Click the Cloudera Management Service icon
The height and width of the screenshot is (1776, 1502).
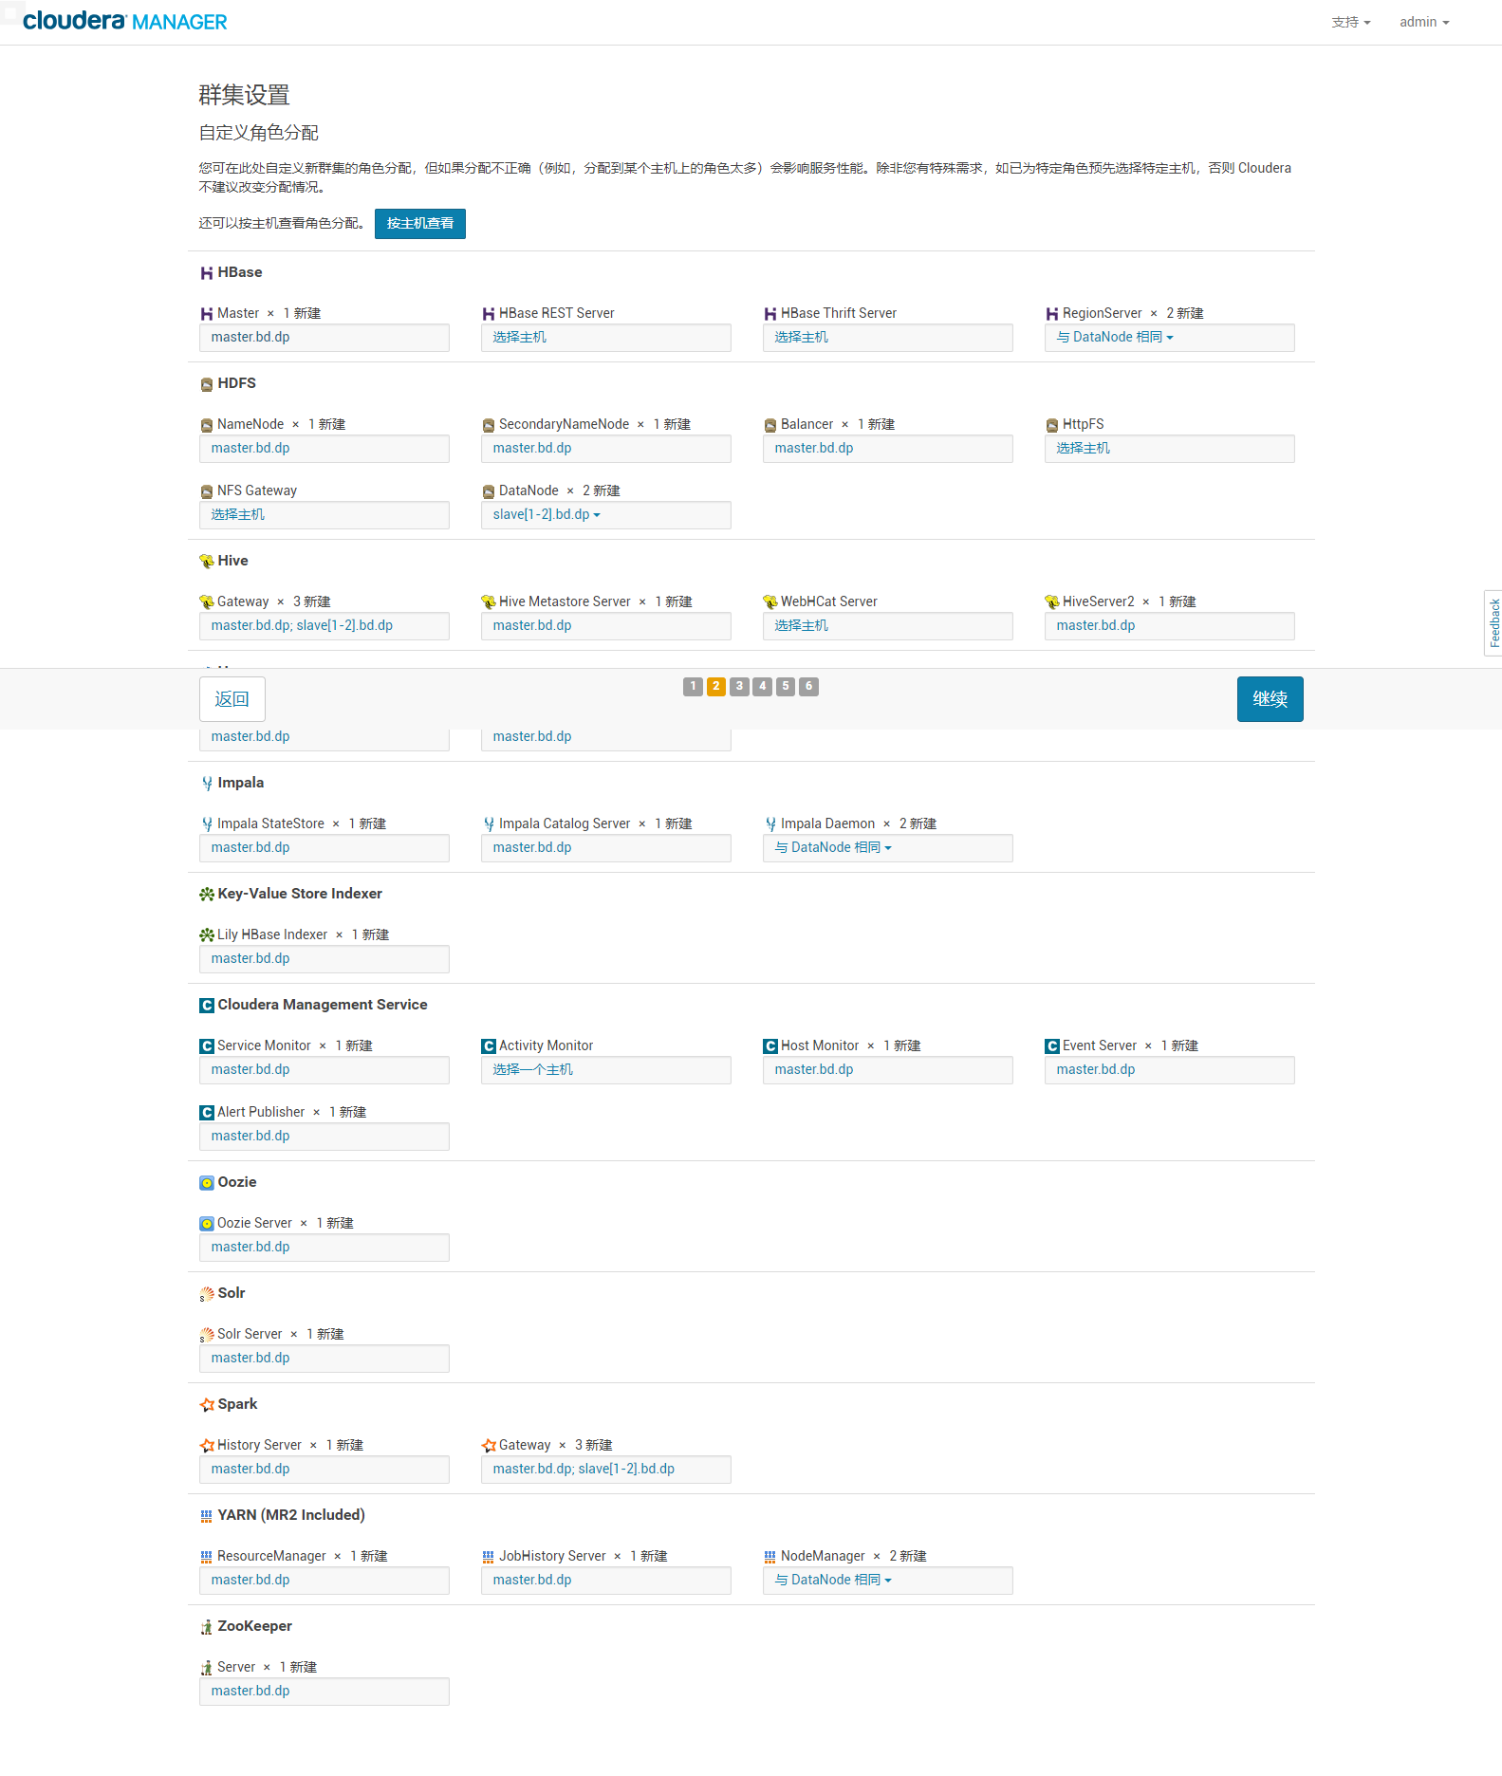[x=206, y=1006]
